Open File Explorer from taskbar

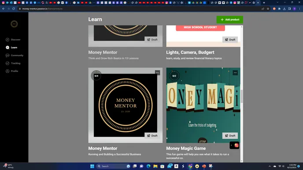click(155, 166)
